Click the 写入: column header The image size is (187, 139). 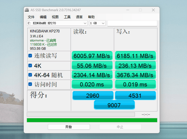coord(123,32)
